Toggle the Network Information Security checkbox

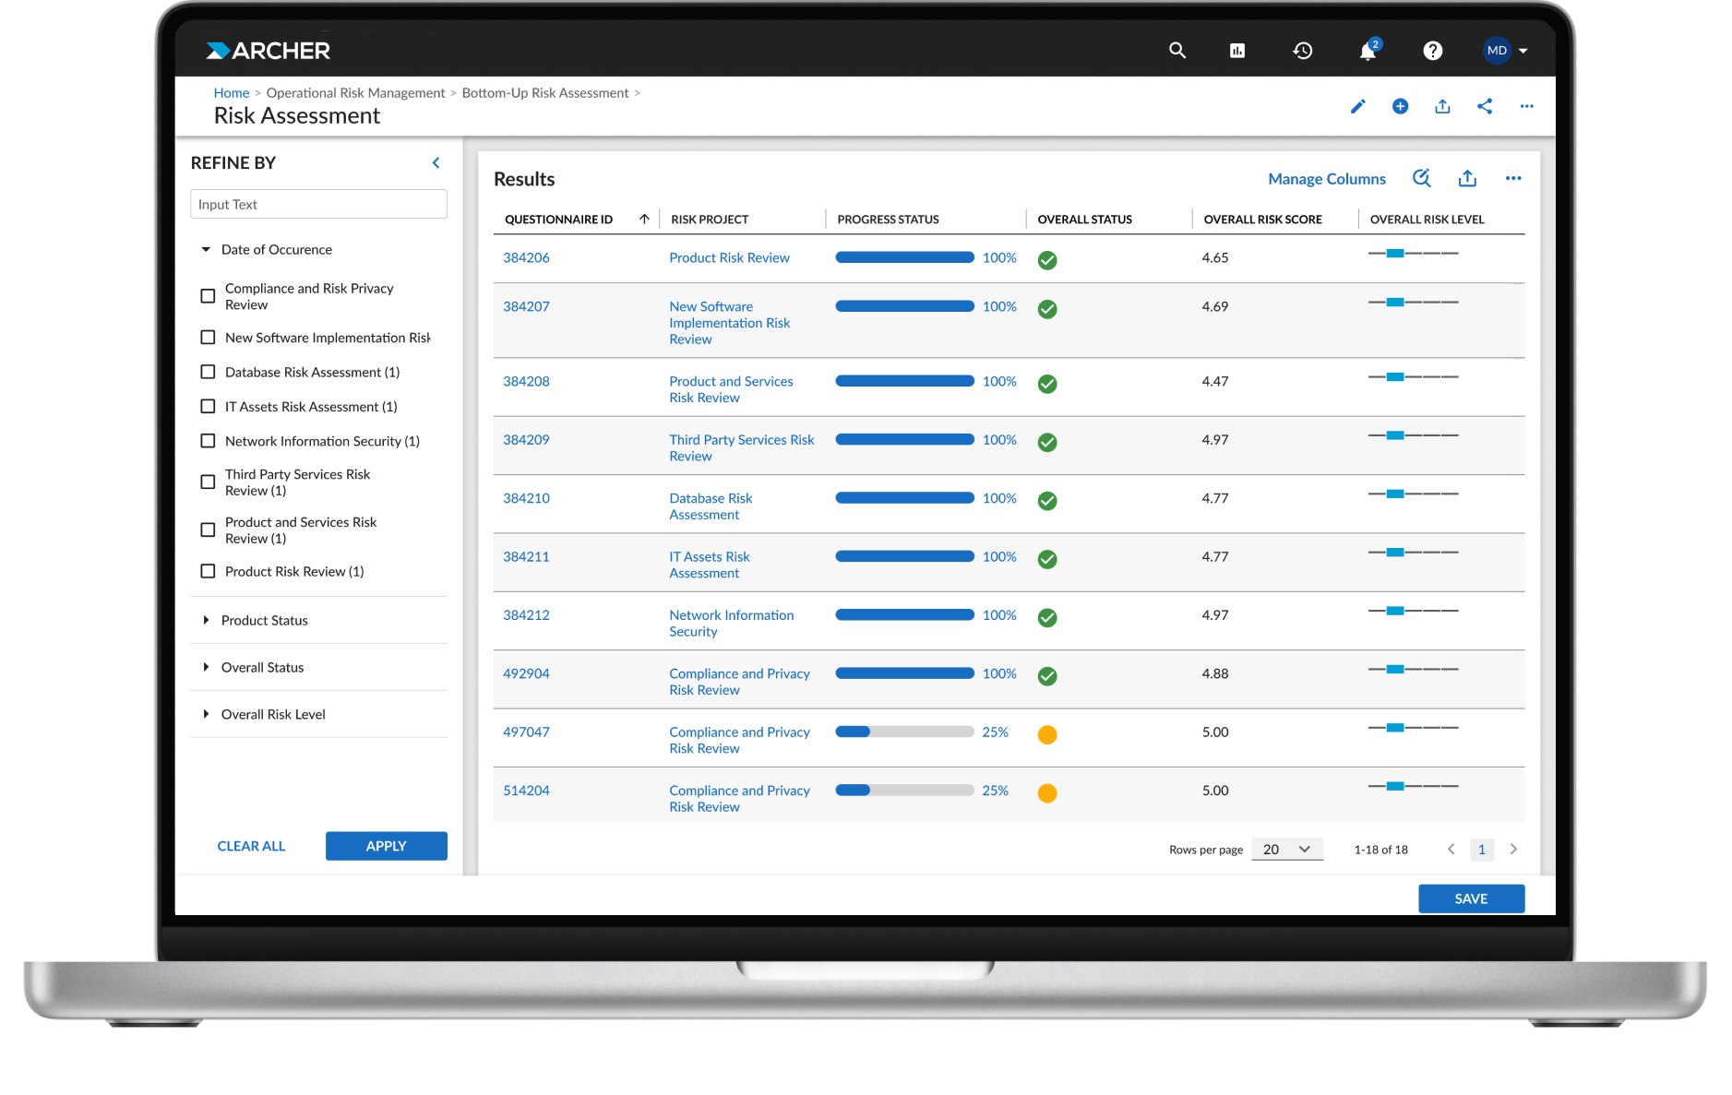208,441
